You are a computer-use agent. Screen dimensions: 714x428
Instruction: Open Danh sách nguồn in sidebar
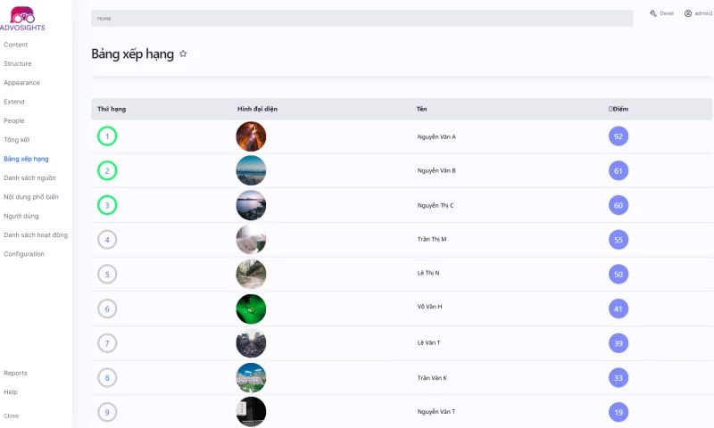point(29,177)
